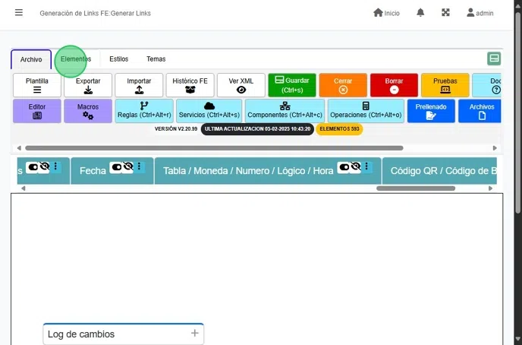Open Tabla / Moneda three-dot menu
522x345 pixels.
click(366, 166)
